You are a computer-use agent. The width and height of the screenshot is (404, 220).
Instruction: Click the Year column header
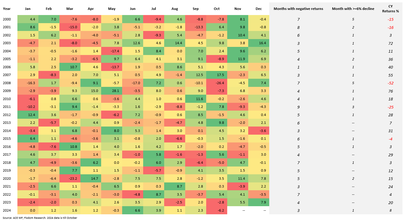(7, 9)
